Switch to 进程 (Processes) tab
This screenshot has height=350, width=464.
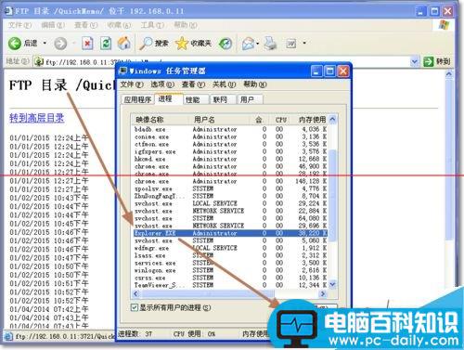(x=168, y=98)
